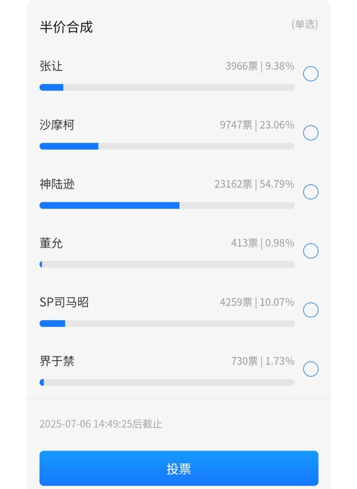Choose 神陆逊 radio option
This screenshot has height=489, width=357.
point(311,192)
